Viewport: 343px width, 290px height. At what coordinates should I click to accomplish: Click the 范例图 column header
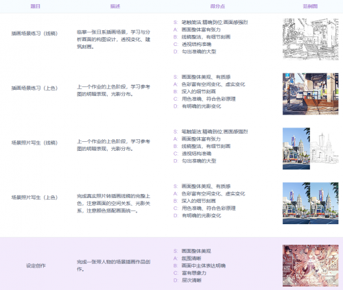(x=310, y=6)
